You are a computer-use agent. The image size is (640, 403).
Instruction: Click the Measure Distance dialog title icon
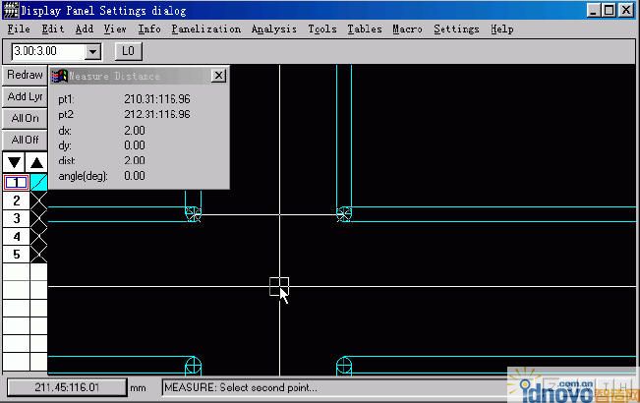click(x=59, y=76)
